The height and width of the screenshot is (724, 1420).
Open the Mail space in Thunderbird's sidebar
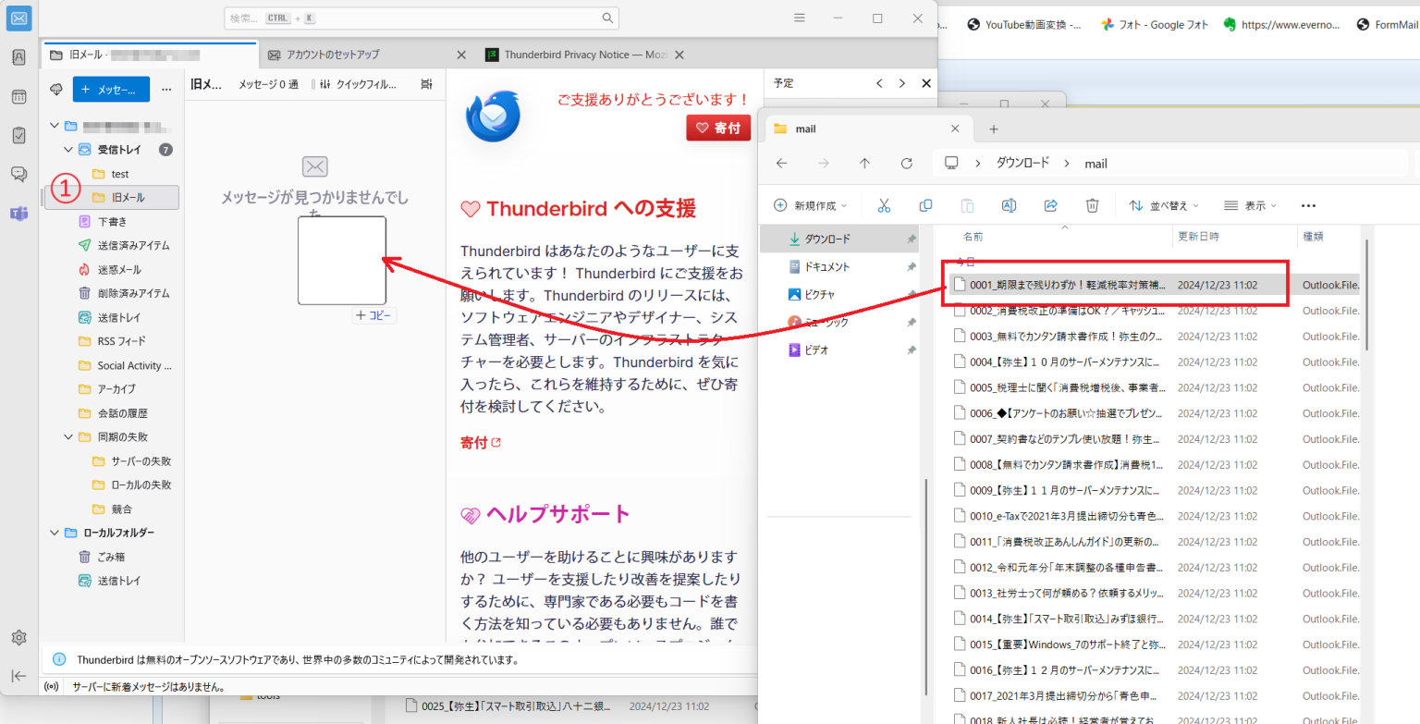pyautogui.click(x=18, y=18)
